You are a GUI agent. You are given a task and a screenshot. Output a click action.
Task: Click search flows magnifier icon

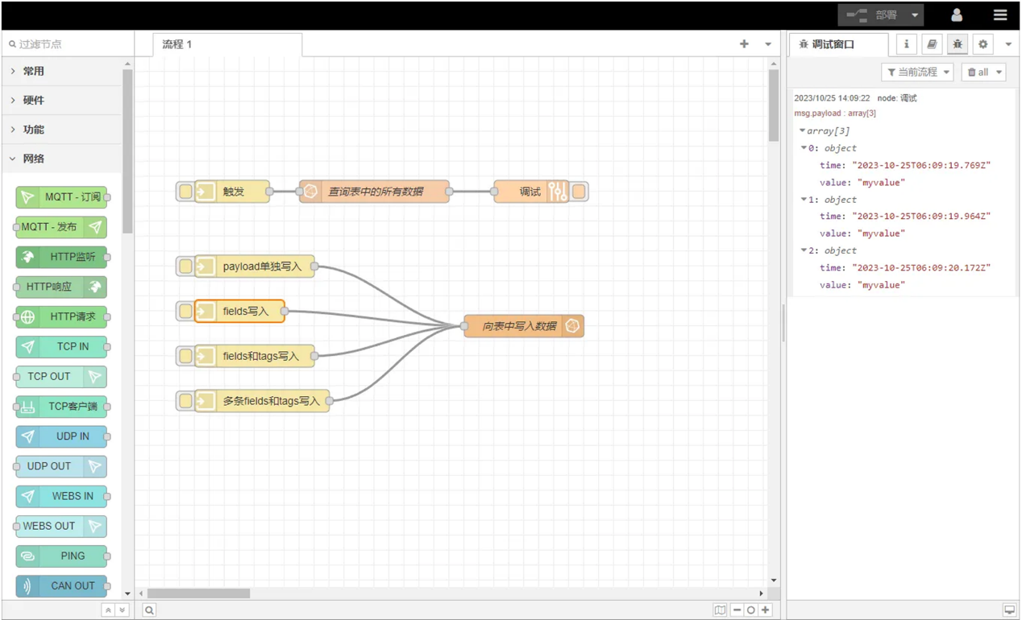pos(149,610)
